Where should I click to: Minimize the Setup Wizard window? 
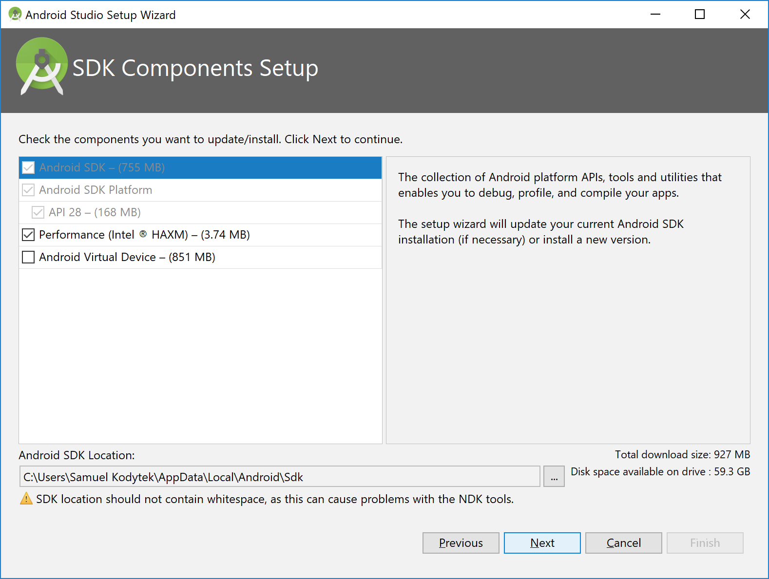point(655,15)
